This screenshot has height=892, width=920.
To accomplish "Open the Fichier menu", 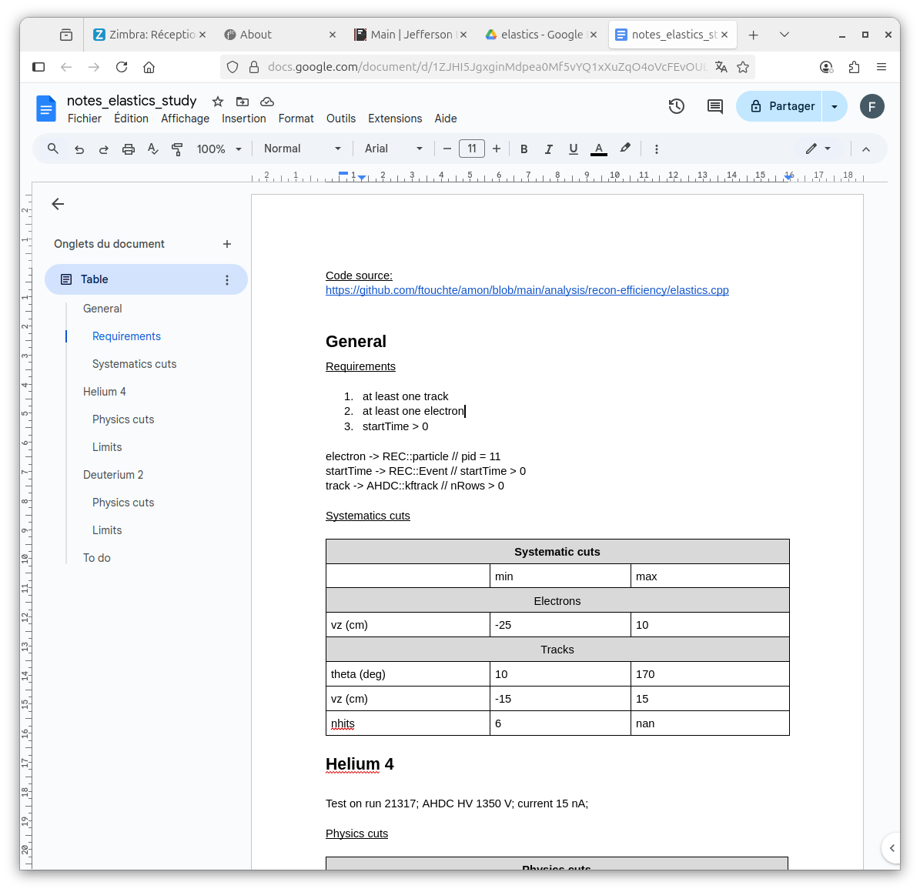I will [85, 119].
